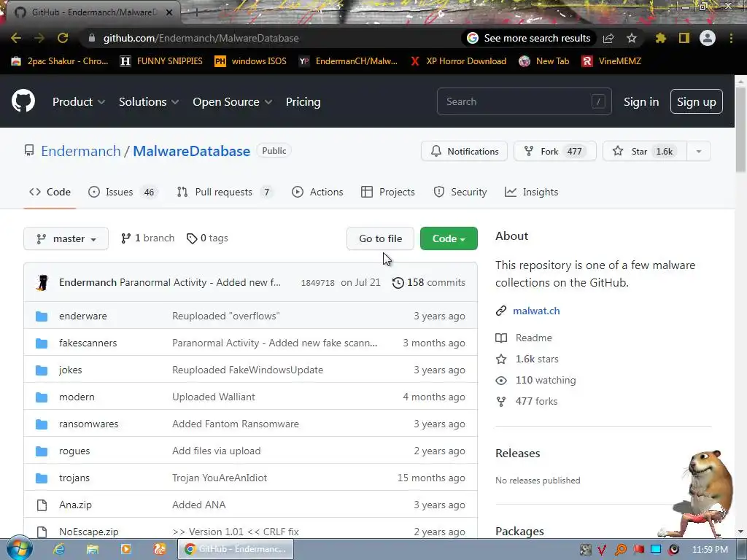Toggle the browser side panel icon

(684, 38)
